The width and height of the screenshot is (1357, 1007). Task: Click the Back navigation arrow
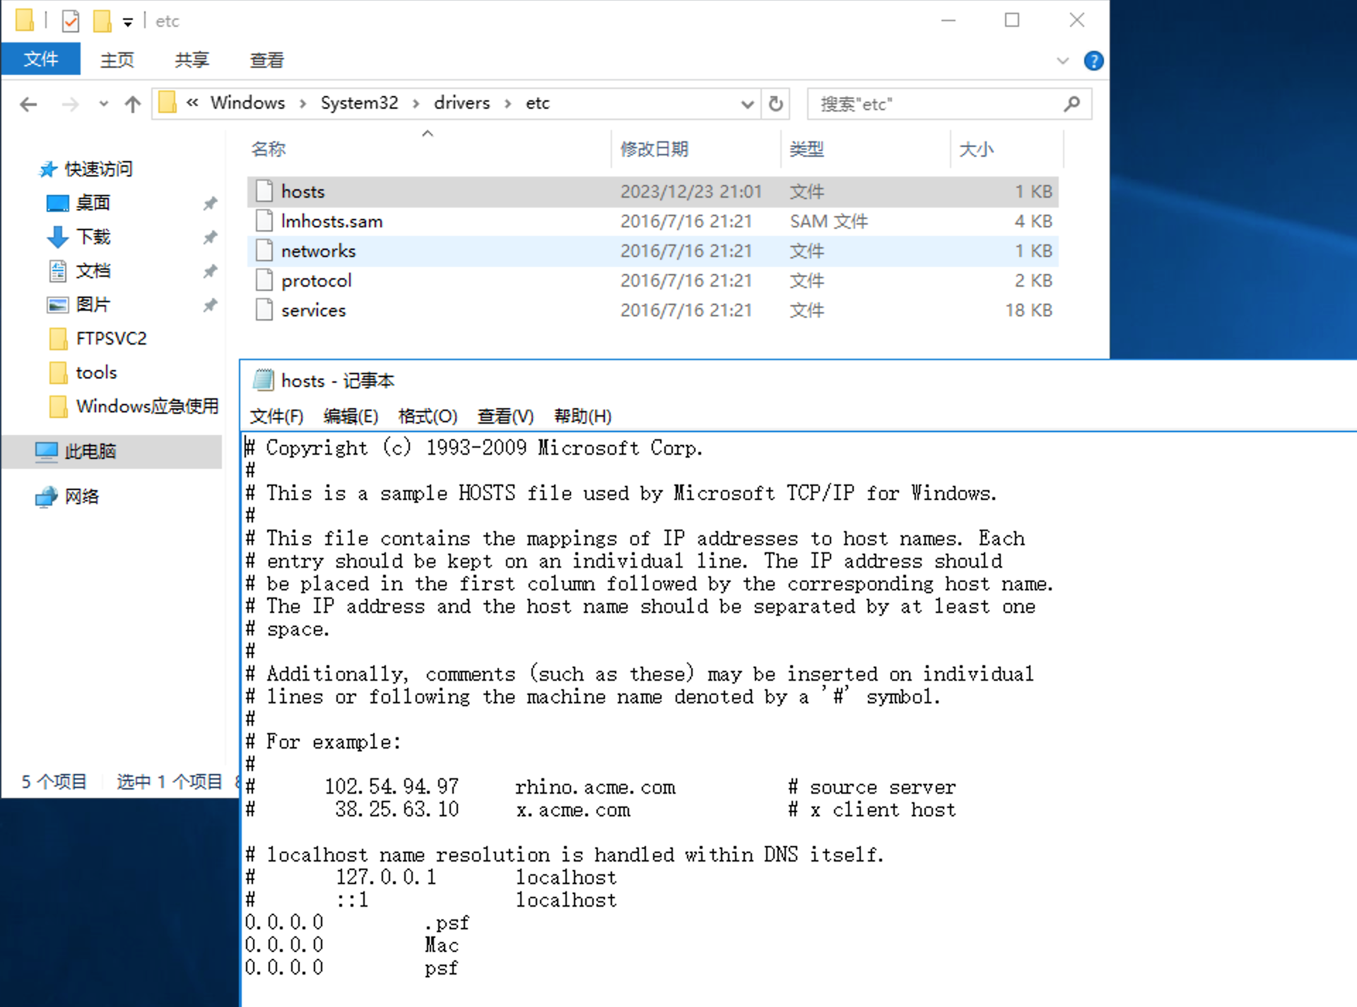click(29, 105)
